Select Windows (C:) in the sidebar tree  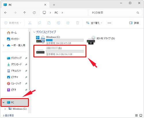point(18,109)
